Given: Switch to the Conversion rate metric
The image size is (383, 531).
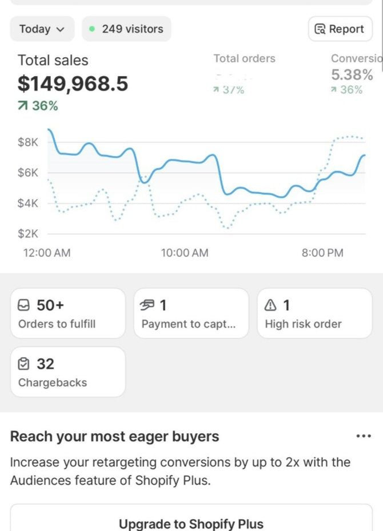Looking at the screenshot, I should pyautogui.click(x=356, y=74).
